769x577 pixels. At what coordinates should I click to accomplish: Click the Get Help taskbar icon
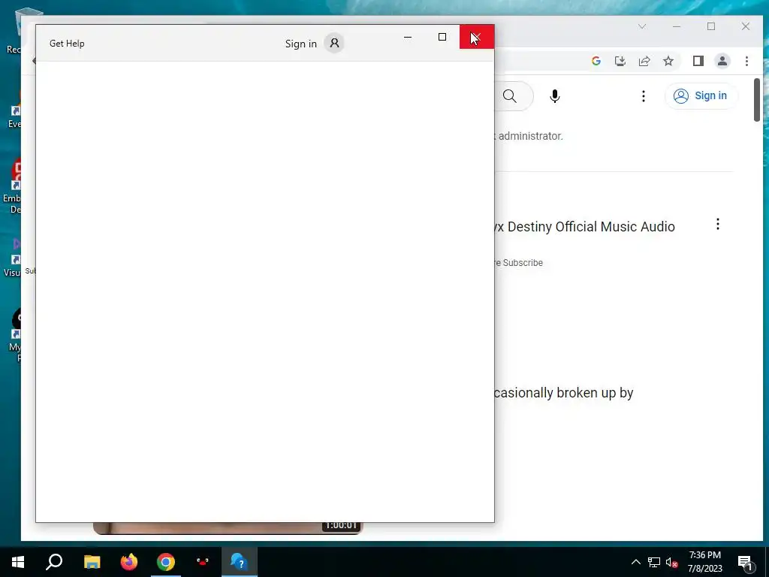(240, 562)
